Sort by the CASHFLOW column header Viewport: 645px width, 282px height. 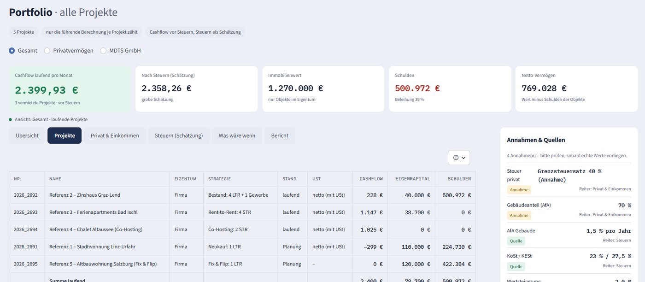(x=371, y=179)
